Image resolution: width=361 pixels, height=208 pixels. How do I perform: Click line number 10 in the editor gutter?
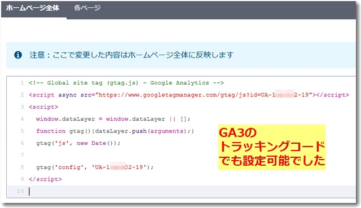tap(20, 191)
